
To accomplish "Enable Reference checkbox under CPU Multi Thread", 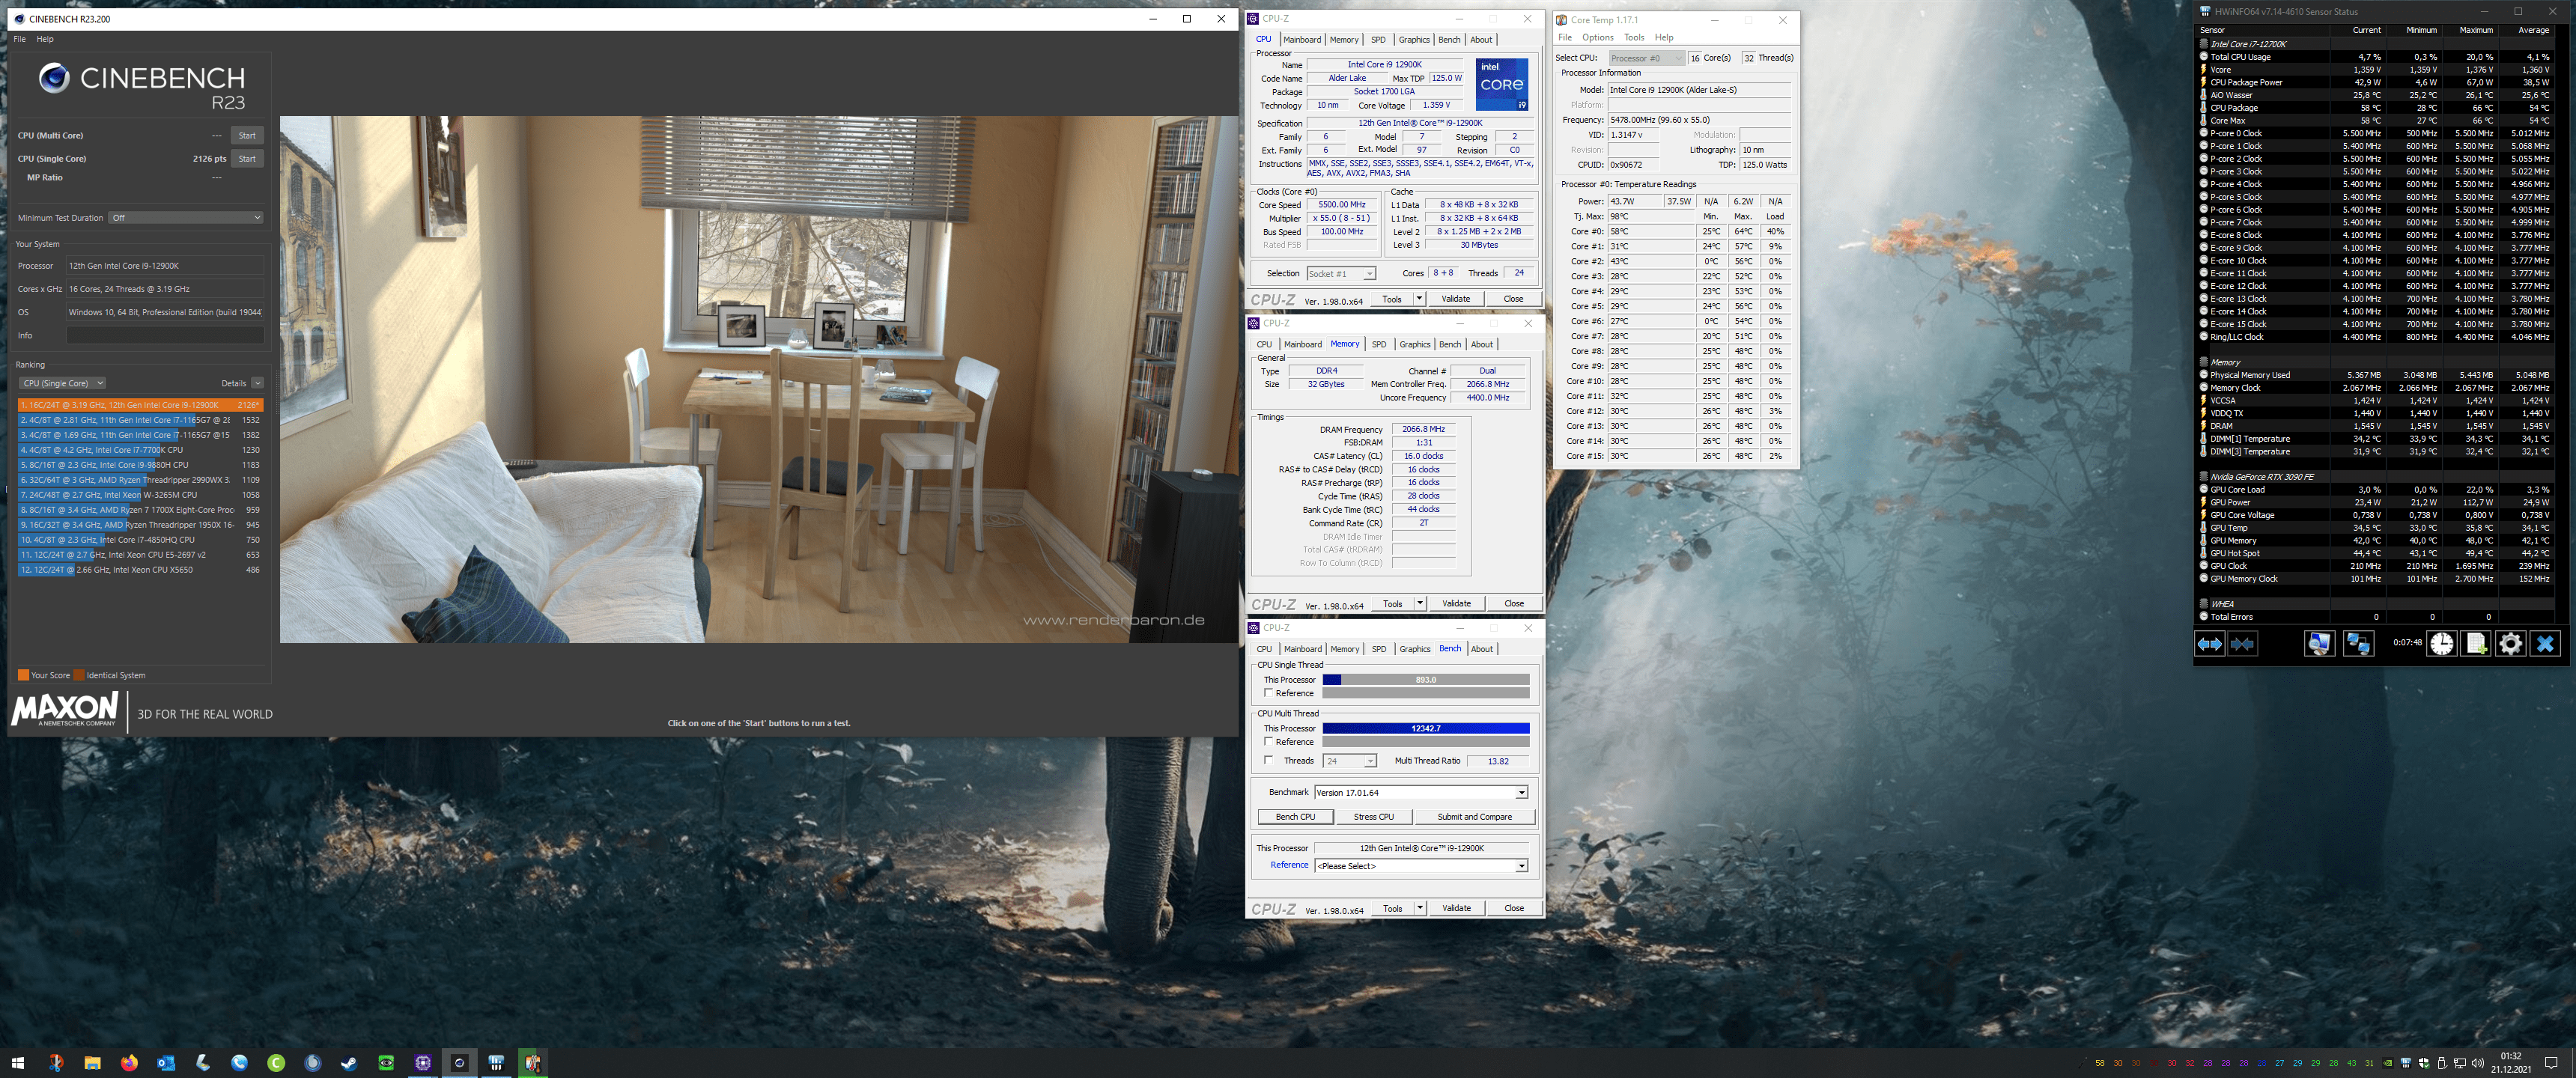I will click(x=1269, y=741).
